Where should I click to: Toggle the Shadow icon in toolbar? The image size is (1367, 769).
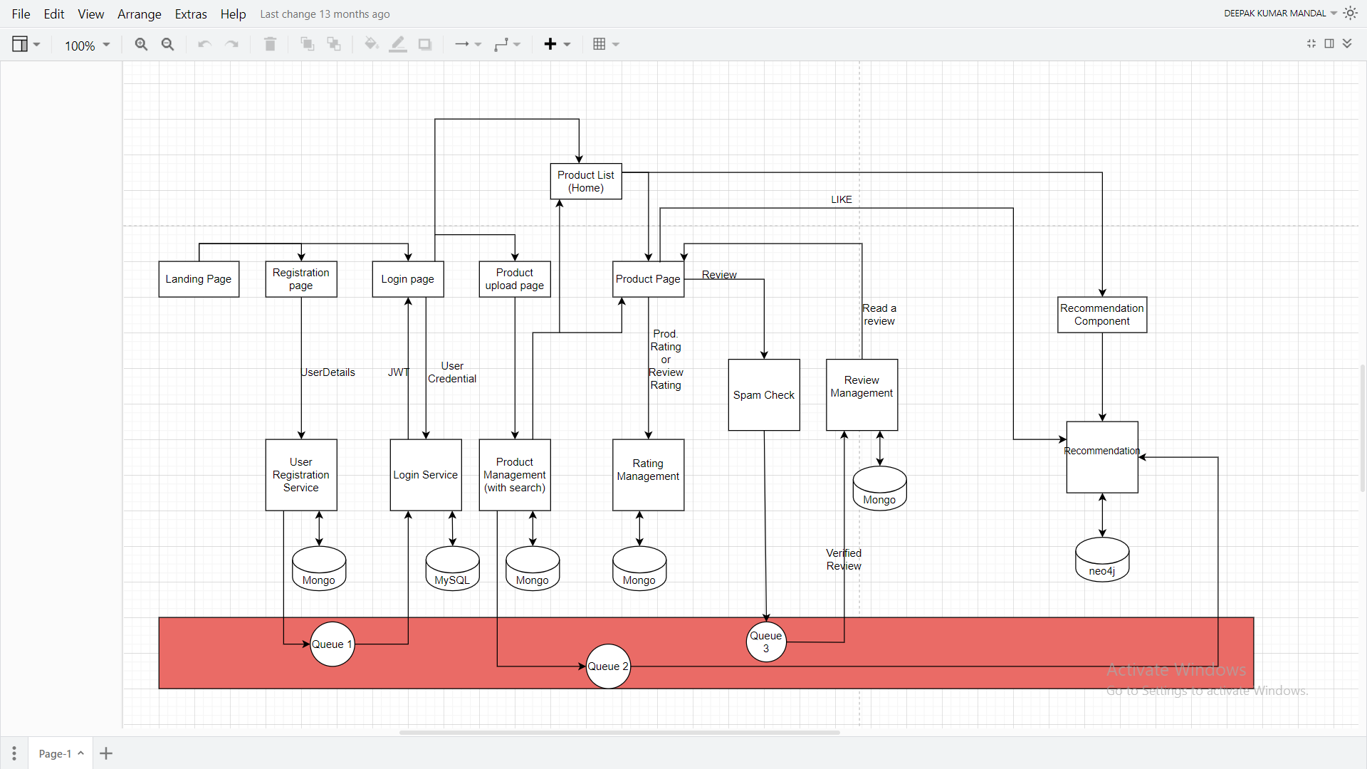point(425,44)
